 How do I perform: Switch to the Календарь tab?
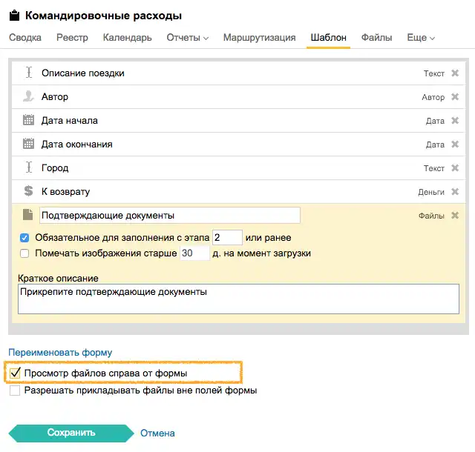(x=127, y=38)
